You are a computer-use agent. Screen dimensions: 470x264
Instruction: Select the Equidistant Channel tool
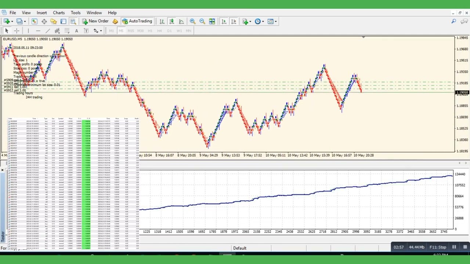click(x=57, y=31)
